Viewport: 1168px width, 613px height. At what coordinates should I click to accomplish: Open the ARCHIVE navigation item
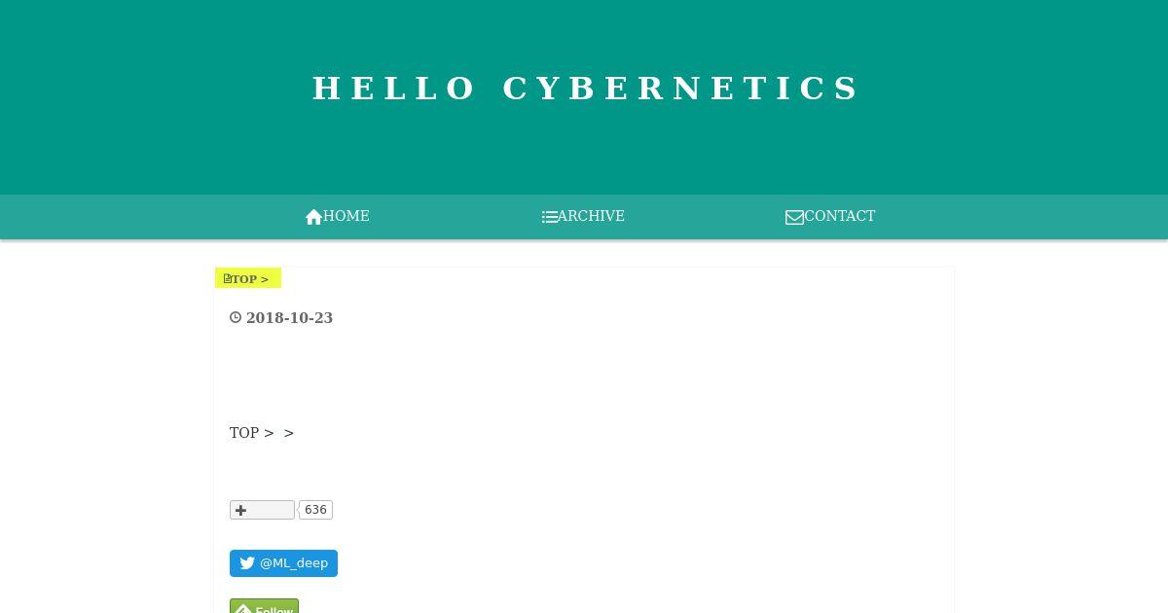click(x=583, y=216)
